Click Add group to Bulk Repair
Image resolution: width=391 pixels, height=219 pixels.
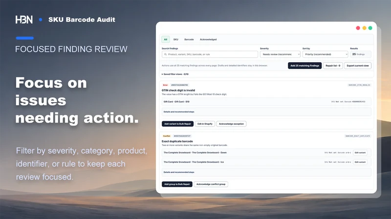177,184
